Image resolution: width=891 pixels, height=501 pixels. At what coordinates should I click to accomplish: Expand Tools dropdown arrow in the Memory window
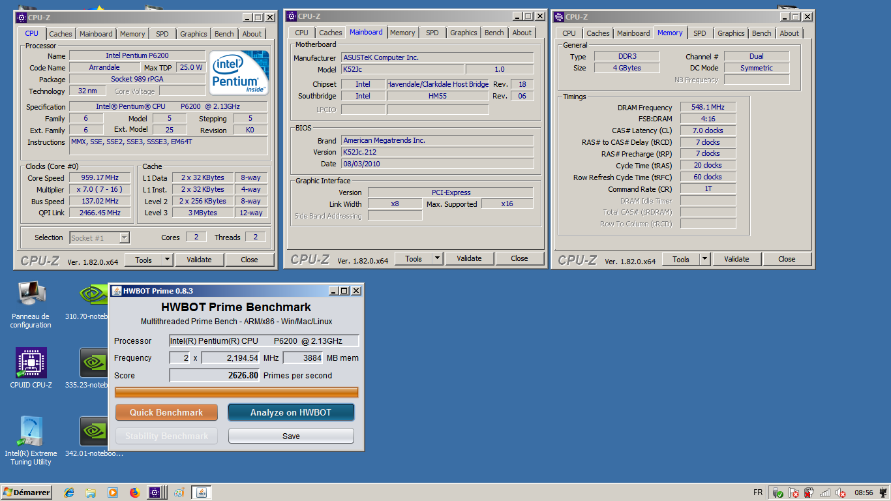pos(705,259)
